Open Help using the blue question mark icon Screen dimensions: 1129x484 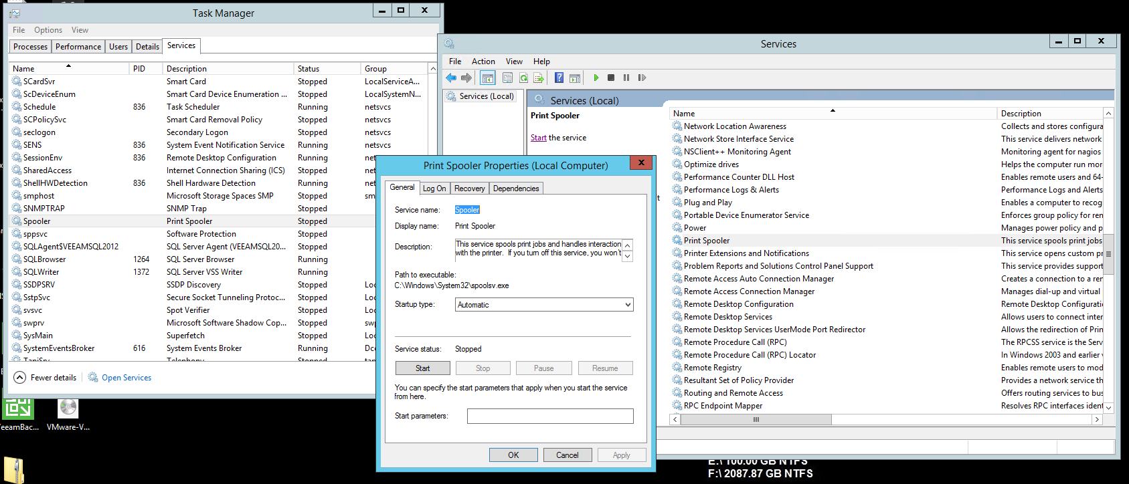tap(559, 78)
